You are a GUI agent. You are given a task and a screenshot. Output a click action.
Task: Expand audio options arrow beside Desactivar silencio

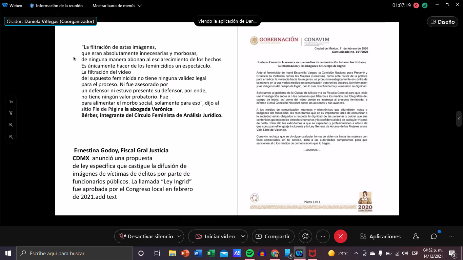point(180,236)
